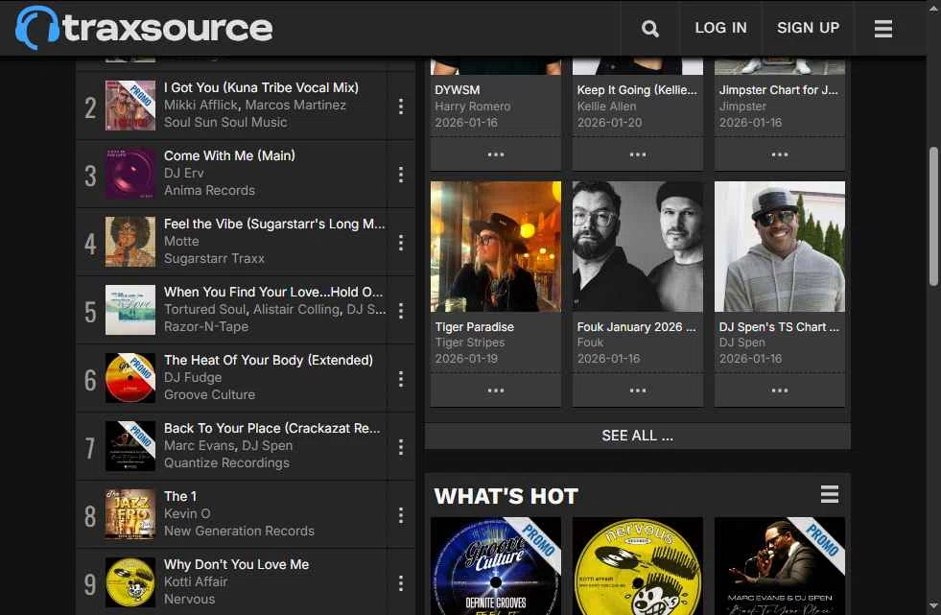The width and height of the screenshot is (941, 615).
Task: Open The Heat Of Your Body artwork
Action: [x=130, y=378]
